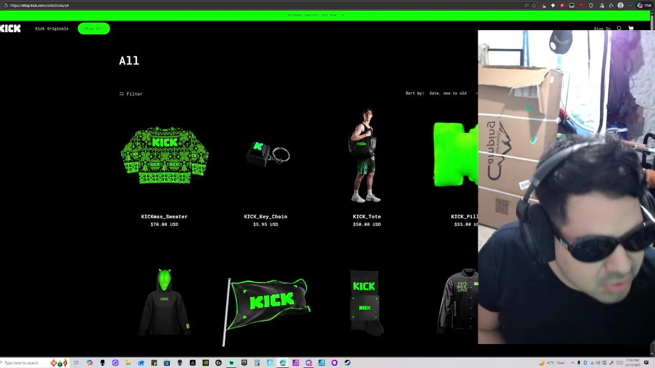655x368 pixels.
Task: Open the weather 42°F Clear widget
Action: click(552, 363)
